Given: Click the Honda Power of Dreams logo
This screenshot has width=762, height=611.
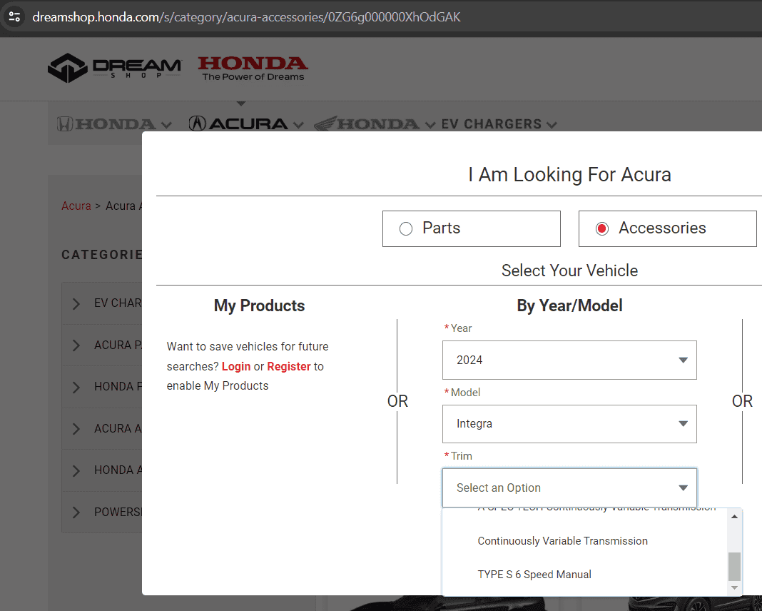Looking at the screenshot, I should coord(253,68).
